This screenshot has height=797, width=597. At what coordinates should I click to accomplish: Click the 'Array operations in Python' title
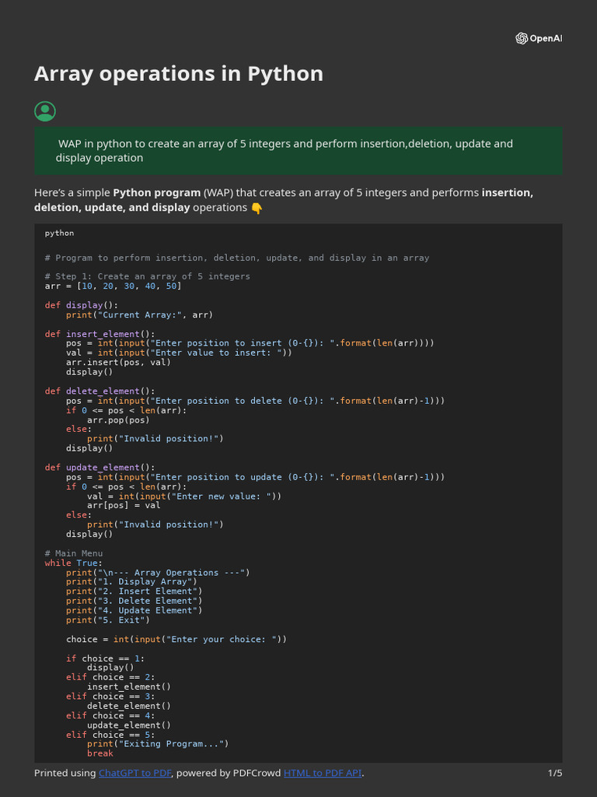178,74
